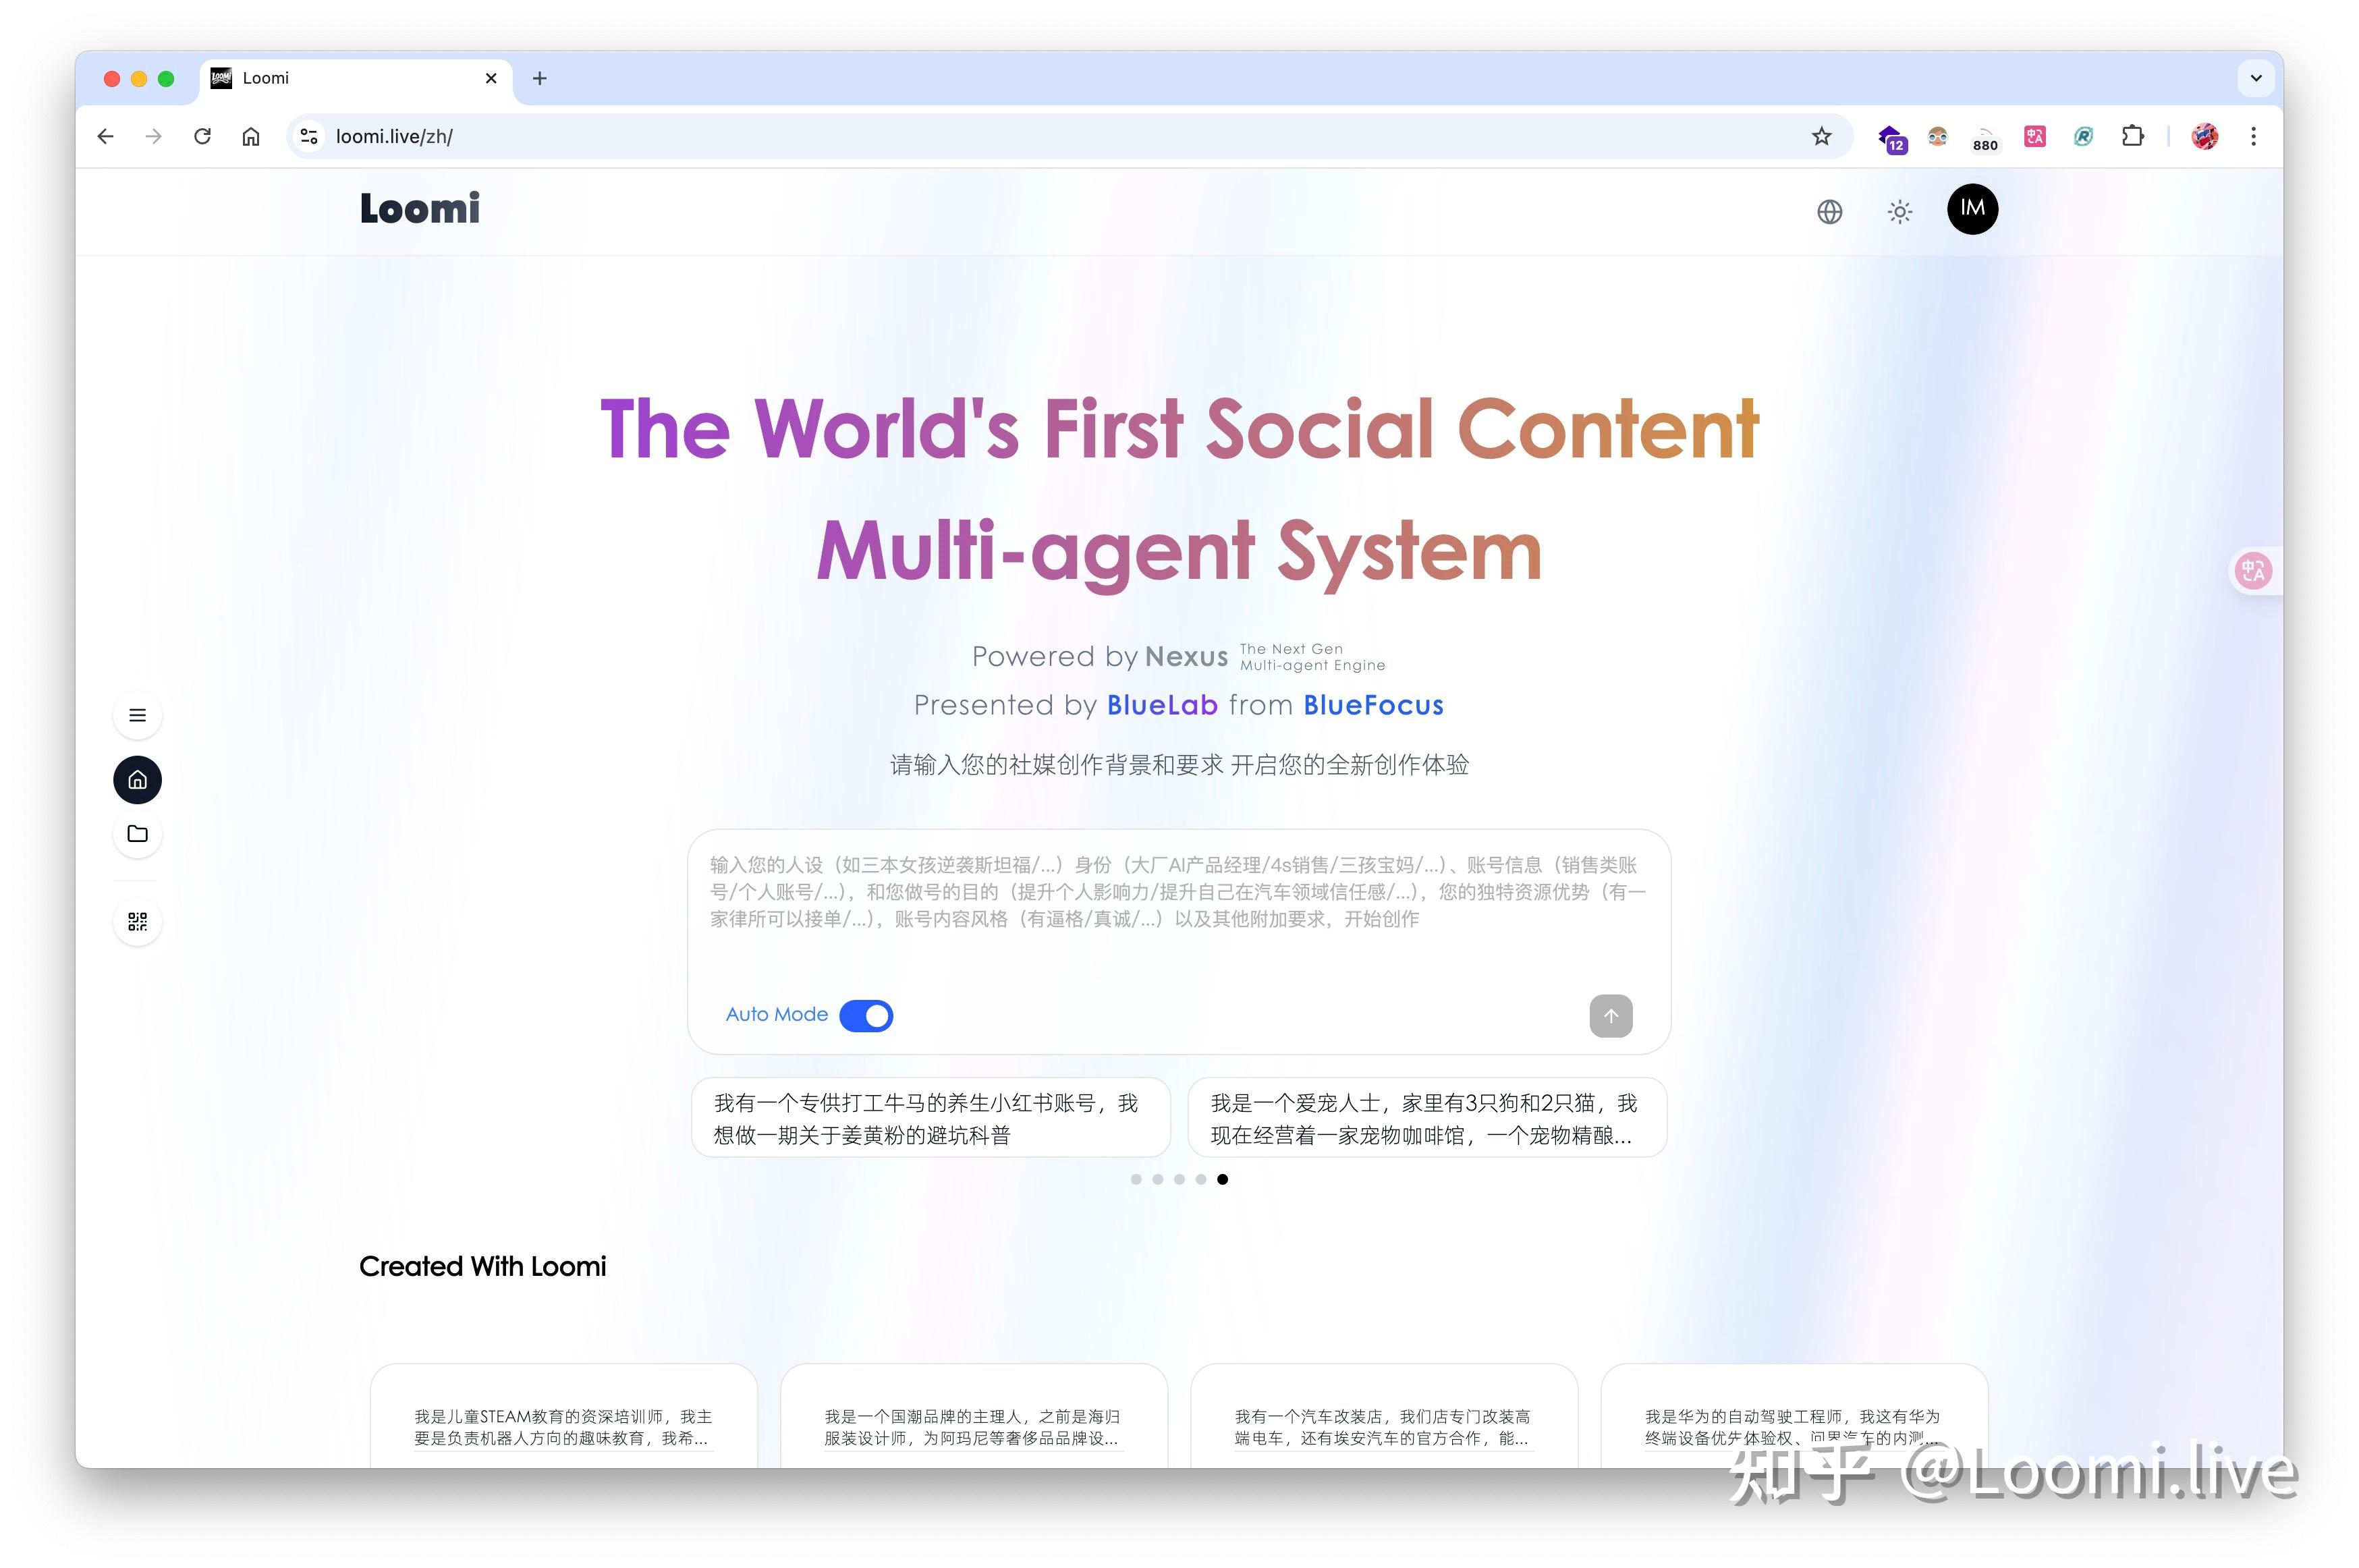Select the Home icon in the sidebar
Image resolution: width=2359 pixels, height=1568 pixels.
pyautogui.click(x=137, y=779)
